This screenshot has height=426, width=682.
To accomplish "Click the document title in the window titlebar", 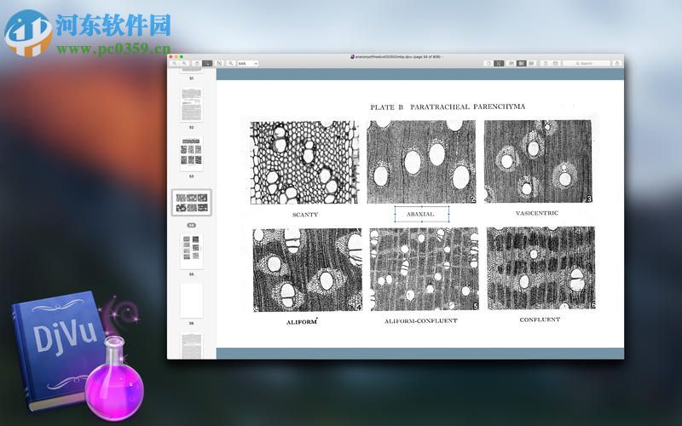I will click(396, 57).
